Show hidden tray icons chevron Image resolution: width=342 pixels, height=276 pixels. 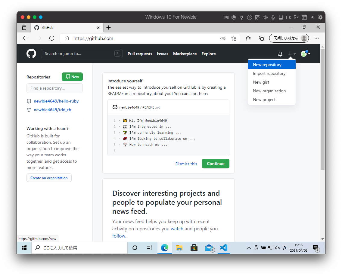pos(249,248)
